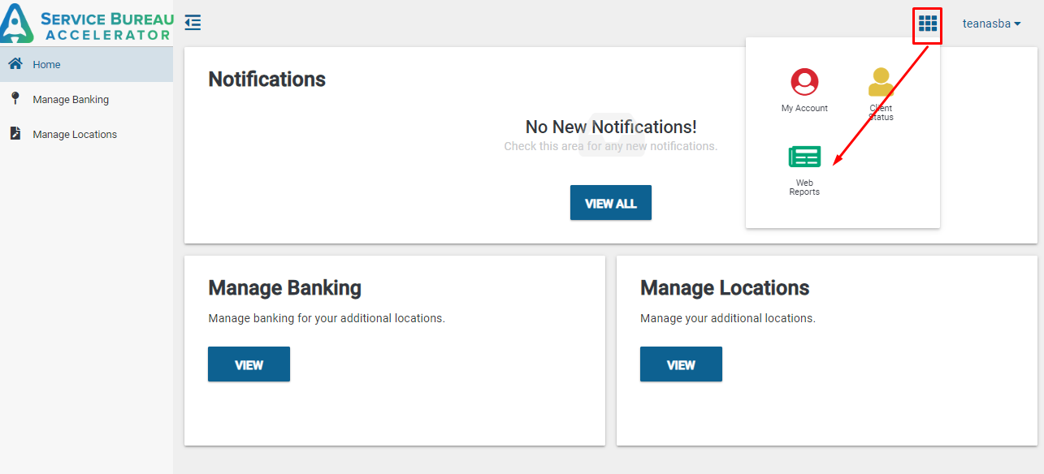Open the My Account icon
This screenshot has height=474, width=1044.
click(x=804, y=82)
